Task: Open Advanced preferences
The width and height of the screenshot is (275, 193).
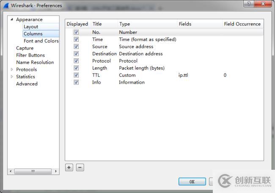Action: point(27,84)
